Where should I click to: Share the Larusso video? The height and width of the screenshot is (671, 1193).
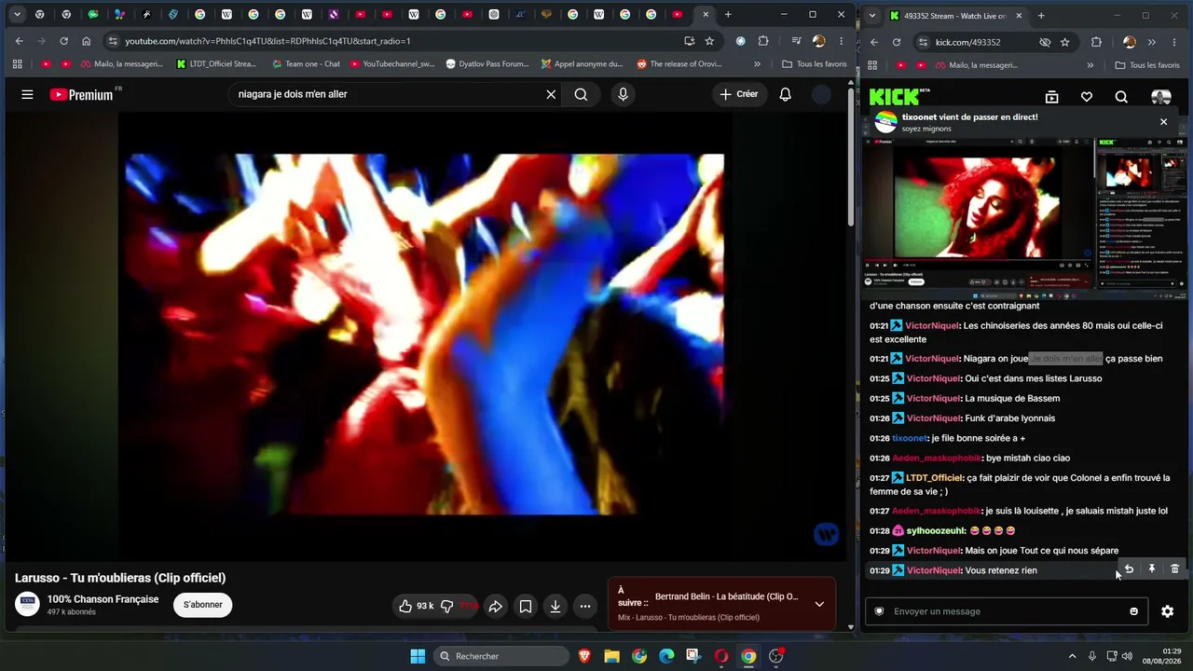496,606
